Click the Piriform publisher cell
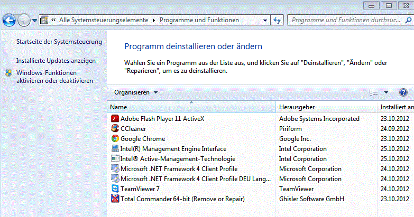Image resolution: width=414 pixels, height=217 pixels. 290,129
